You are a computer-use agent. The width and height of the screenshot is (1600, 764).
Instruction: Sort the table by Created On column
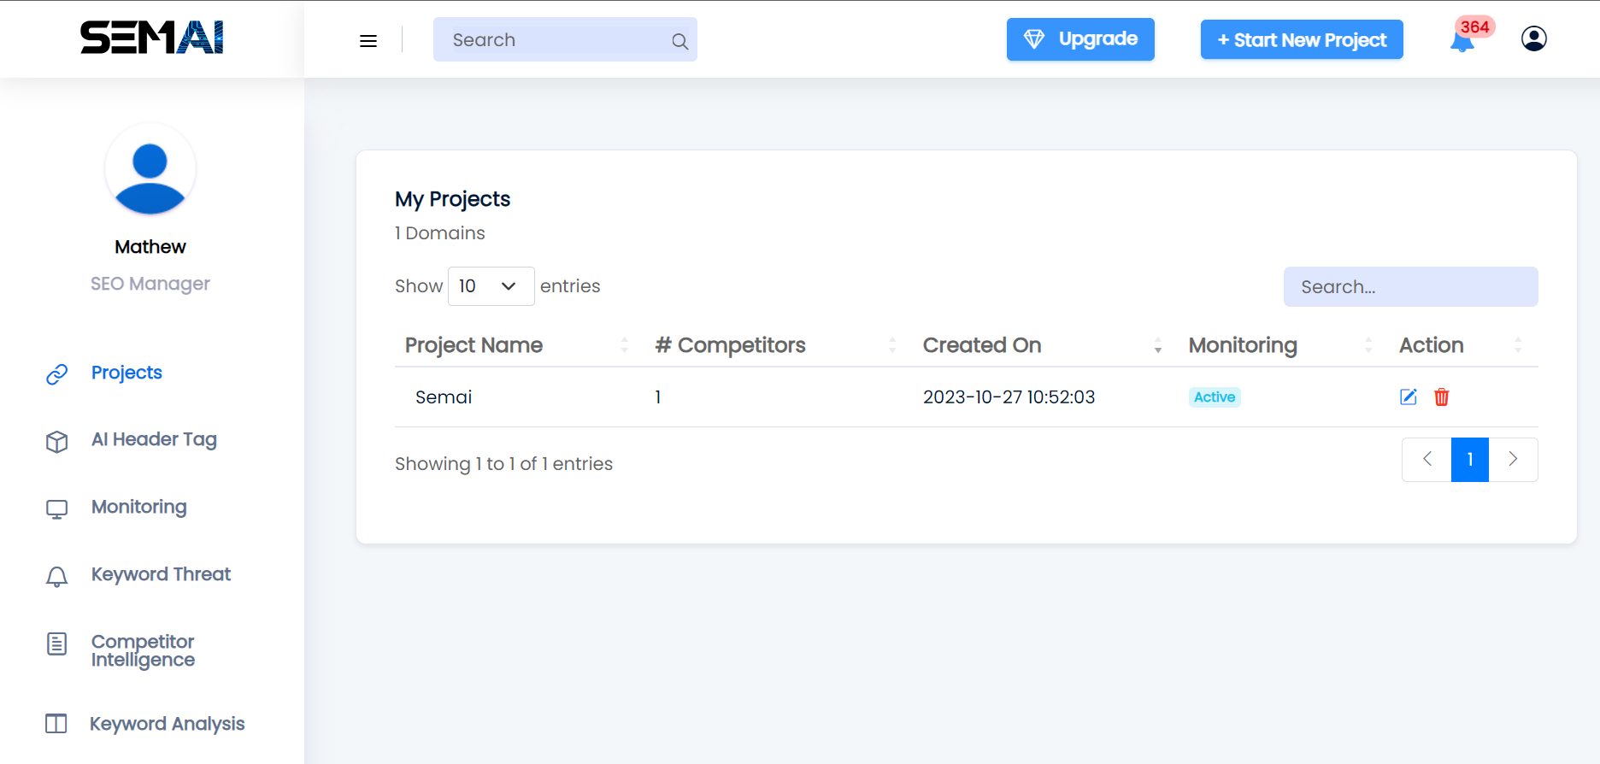pyautogui.click(x=981, y=345)
